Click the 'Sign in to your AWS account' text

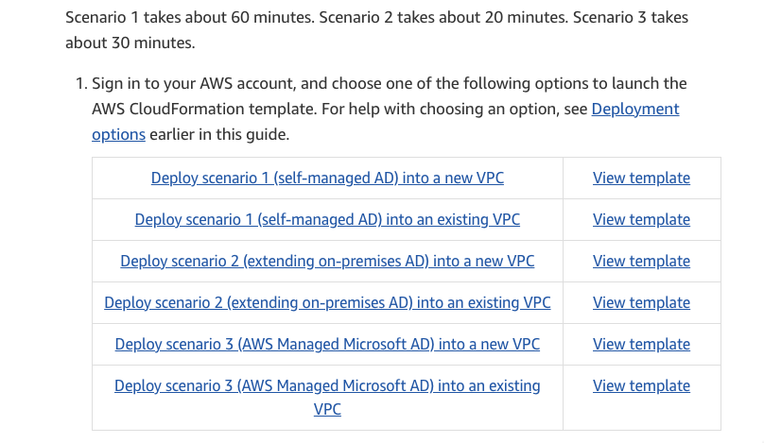click(194, 84)
